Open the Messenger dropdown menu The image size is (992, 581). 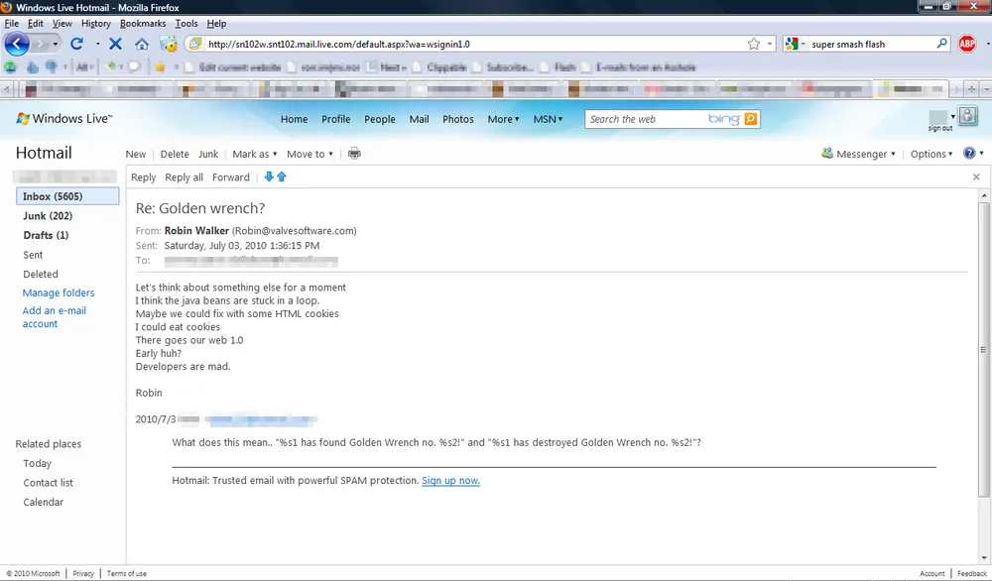pos(859,154)
